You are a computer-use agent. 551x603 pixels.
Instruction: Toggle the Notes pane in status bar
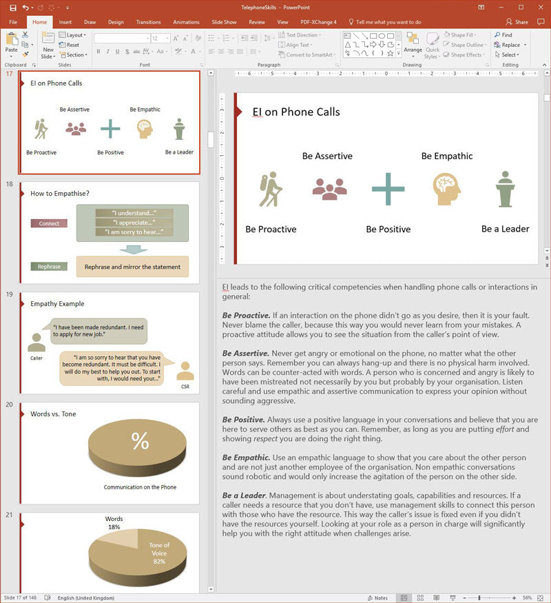[378, 598]
